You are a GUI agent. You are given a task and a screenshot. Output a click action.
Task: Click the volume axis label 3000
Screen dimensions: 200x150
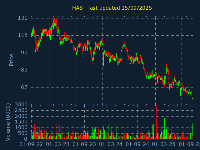[x=21, y=105]
